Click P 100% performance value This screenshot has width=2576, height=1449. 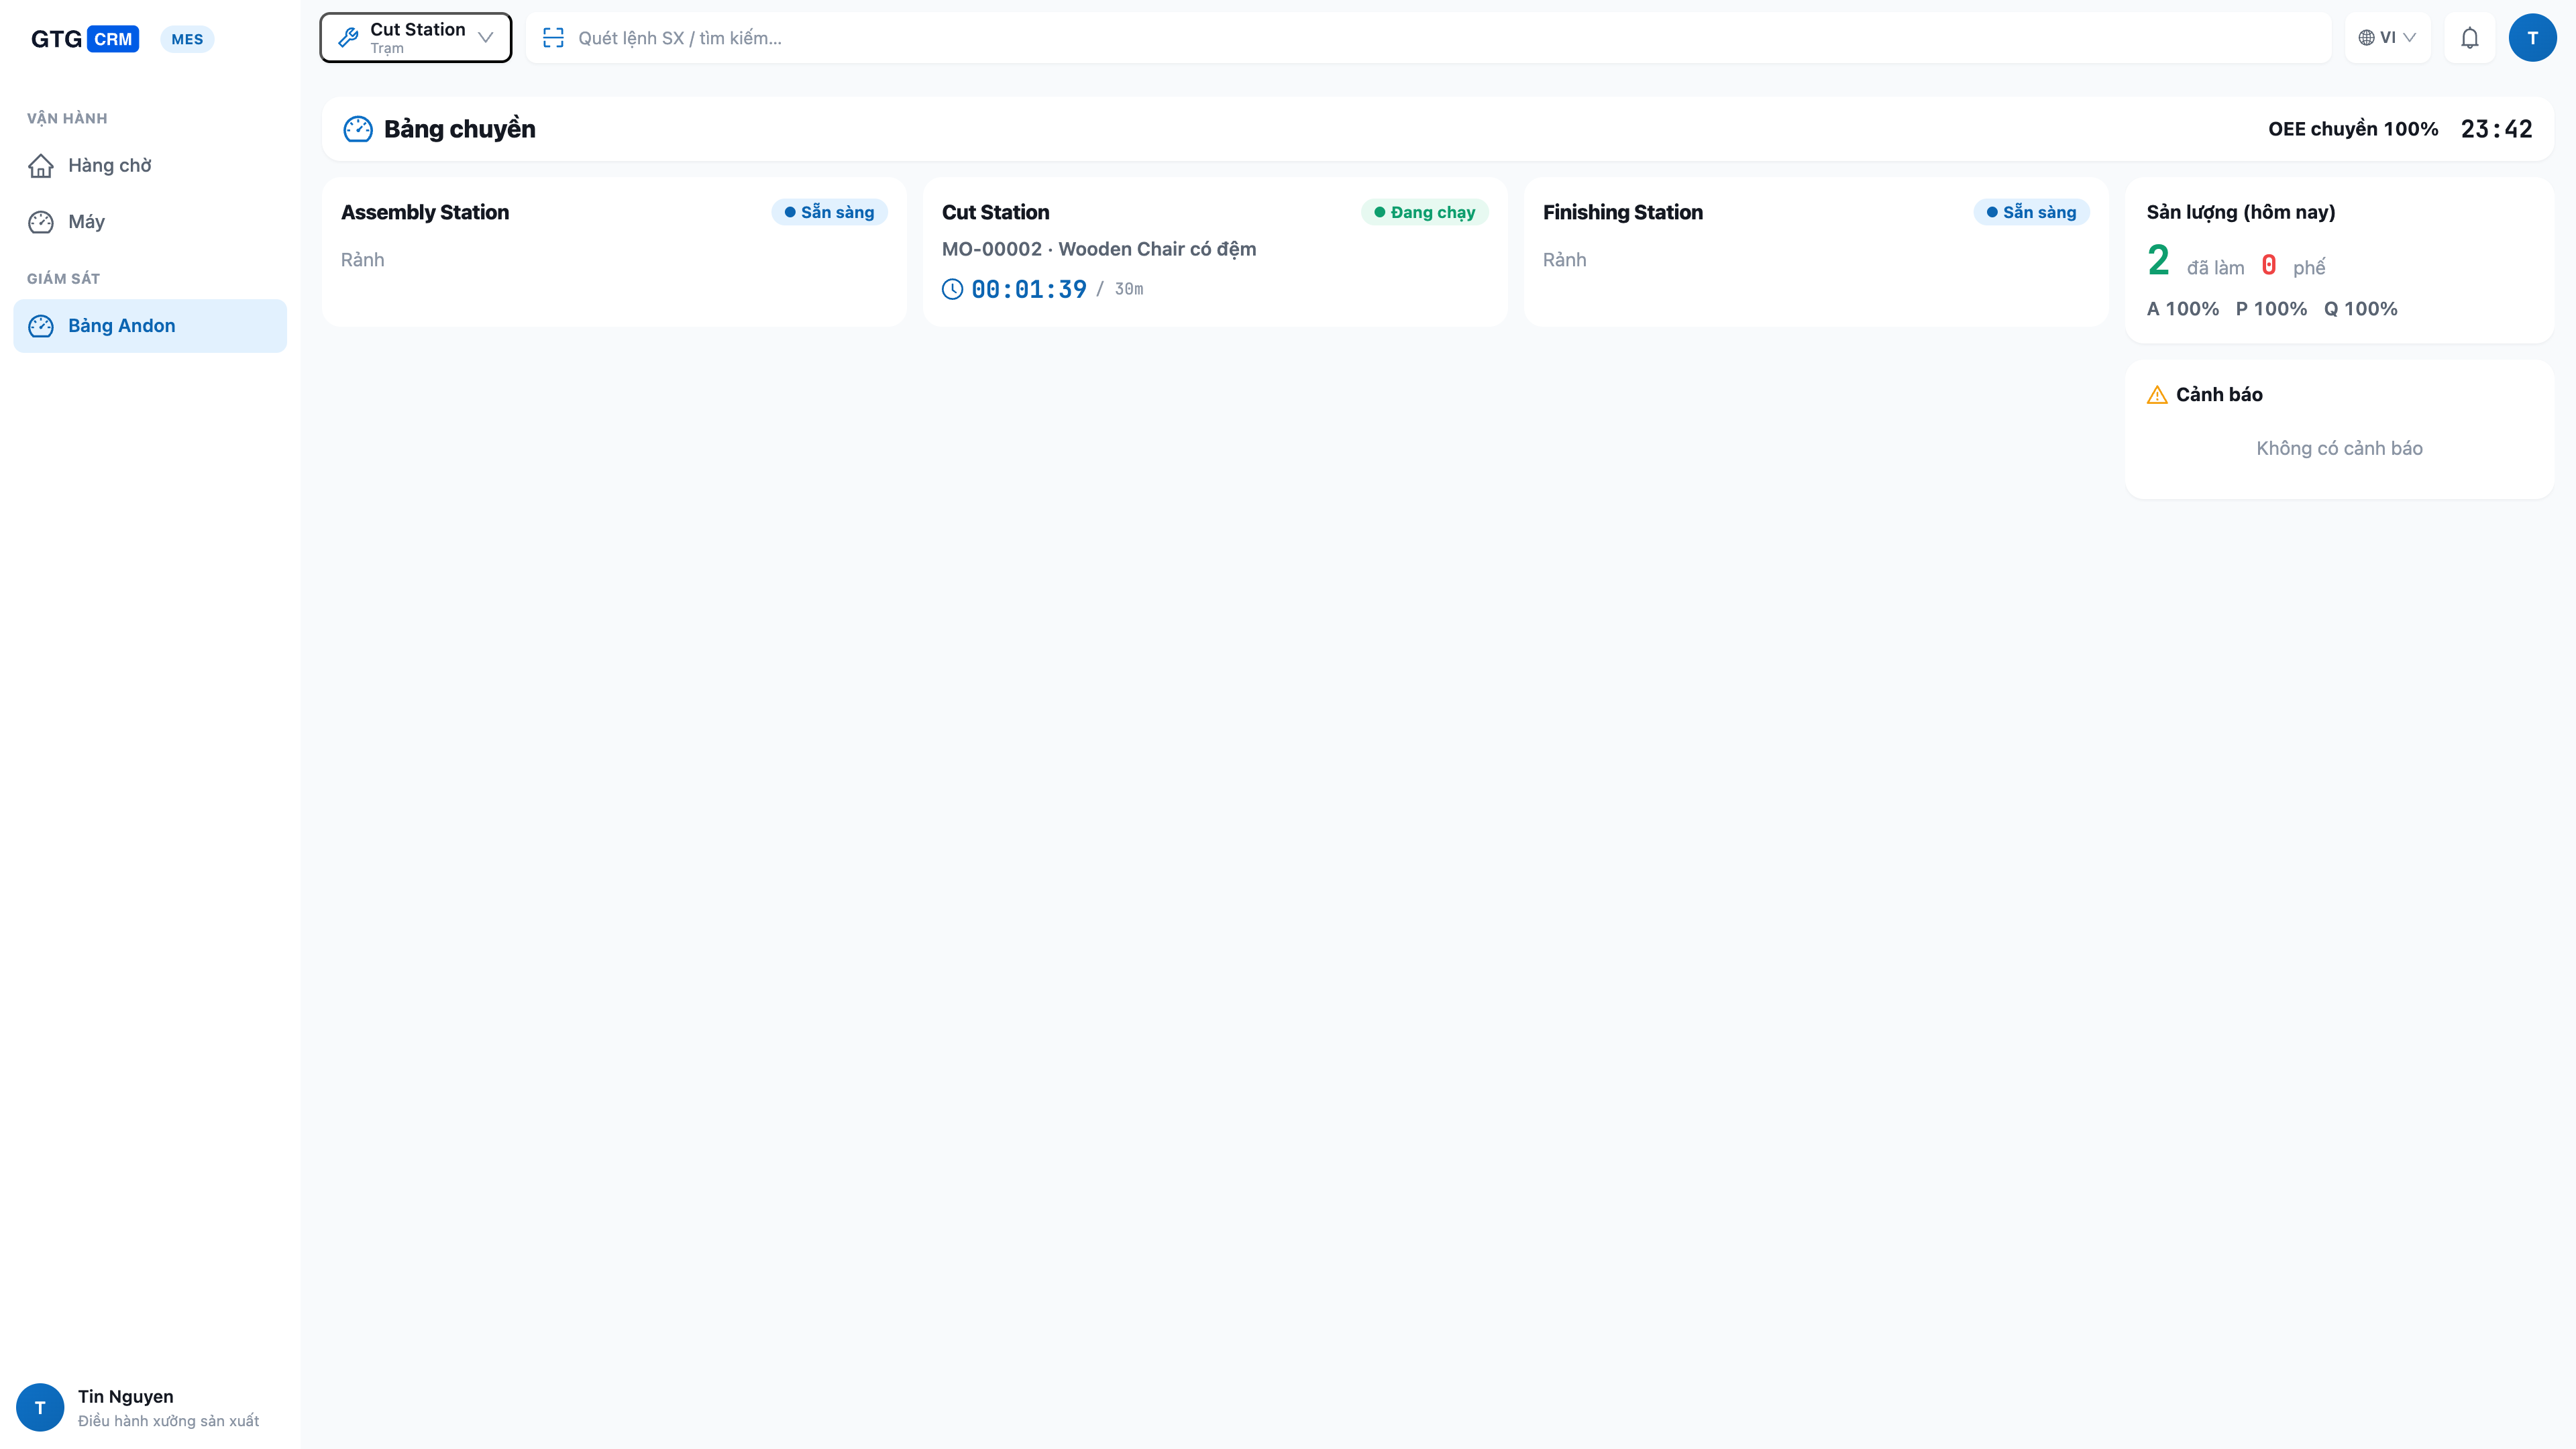tap(2271, 309)
